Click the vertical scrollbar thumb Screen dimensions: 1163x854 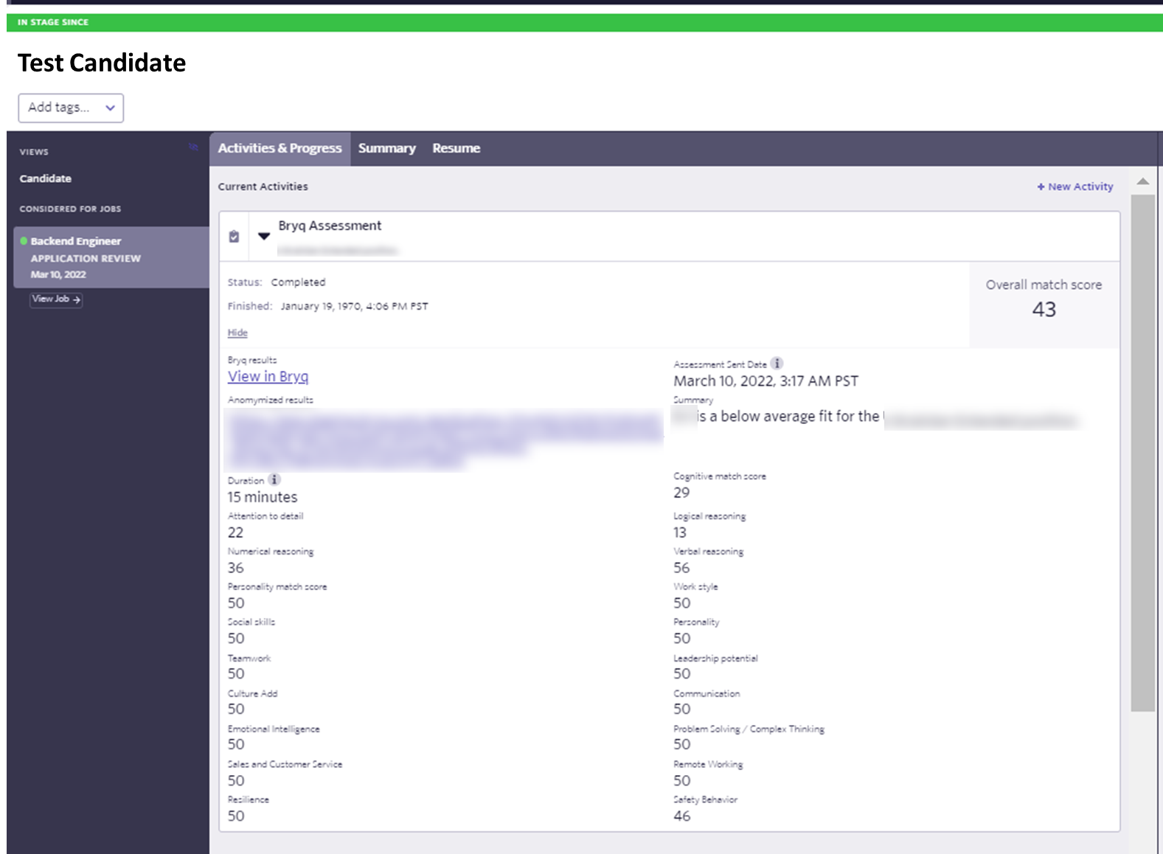tap(1142, 453)
